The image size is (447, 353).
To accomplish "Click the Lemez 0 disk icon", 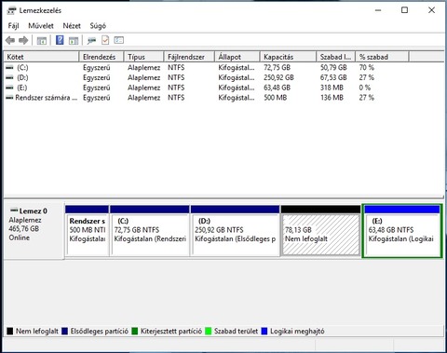I will click(x=14, y=210).
